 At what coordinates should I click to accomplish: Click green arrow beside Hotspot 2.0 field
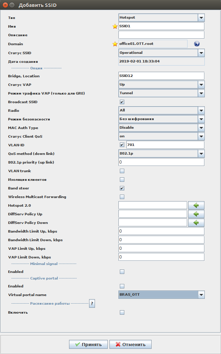196,205
